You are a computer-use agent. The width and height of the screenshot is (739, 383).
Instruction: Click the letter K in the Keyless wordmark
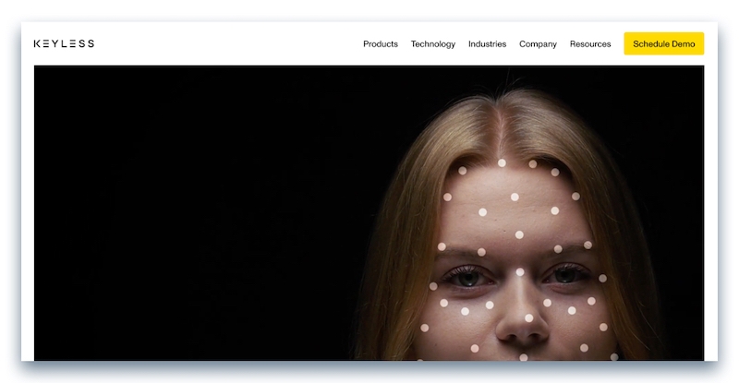37,43
